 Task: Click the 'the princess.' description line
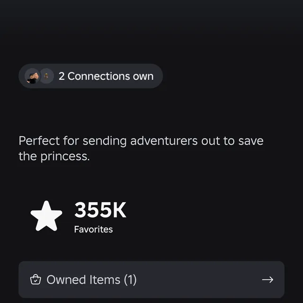pyautogui.click(x=54, y=156)
